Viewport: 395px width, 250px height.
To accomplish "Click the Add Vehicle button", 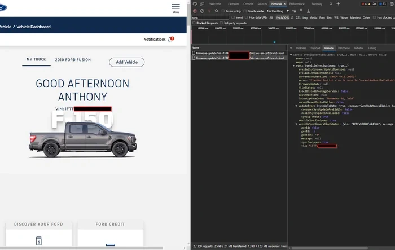I will pos(126,62).
